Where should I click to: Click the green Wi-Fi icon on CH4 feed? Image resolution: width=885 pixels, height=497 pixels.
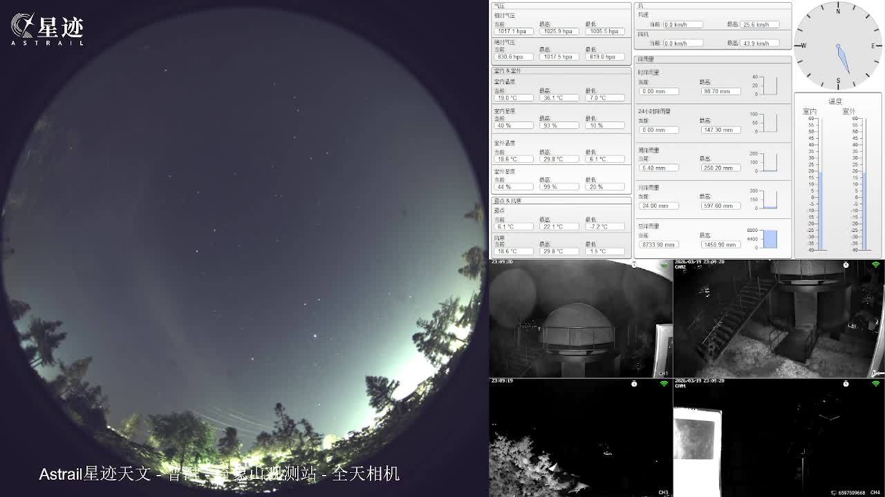click(875, 384)
